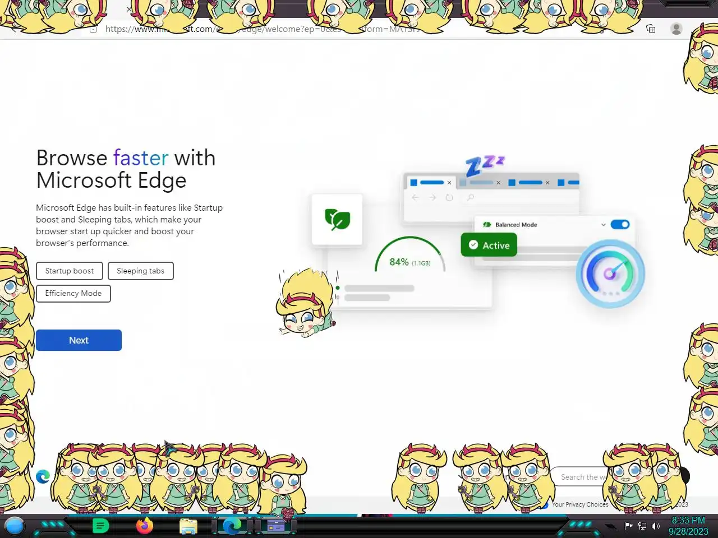Select the Startup boost feature button
The width and height of the screenshot is (718, 538).
70,271
